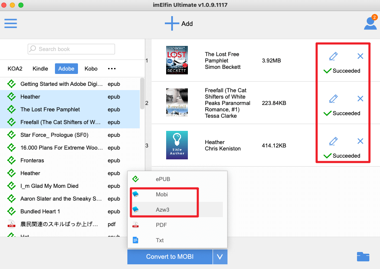
Task: Click the 223.84KB file size value
Action: tap(274, 103)
